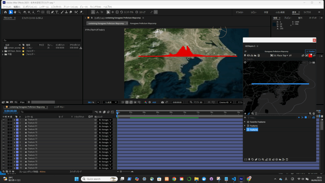Enable the スナップ checkbox
Screen dimensions: 325x183
click(137, 12)
